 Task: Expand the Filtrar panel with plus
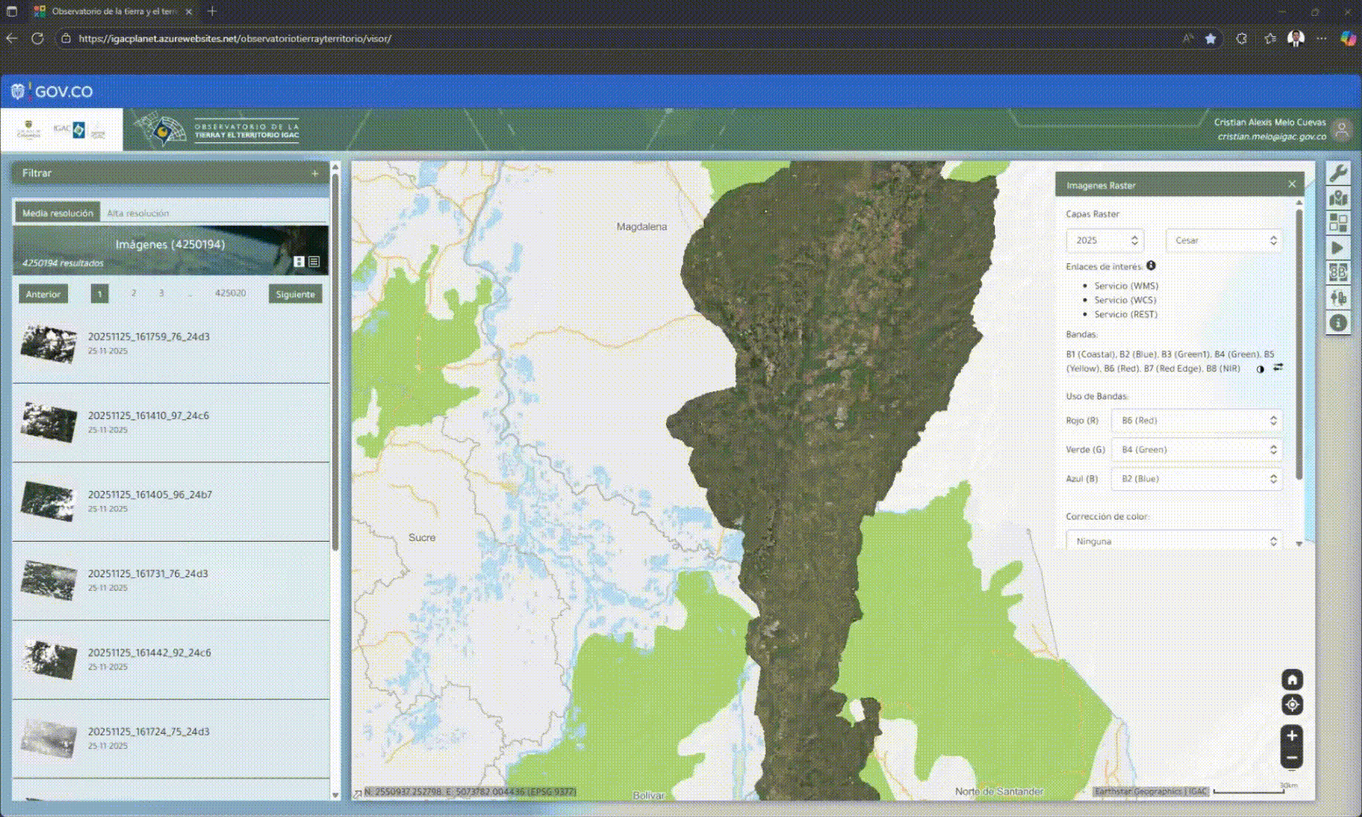[x=315, y=173]
